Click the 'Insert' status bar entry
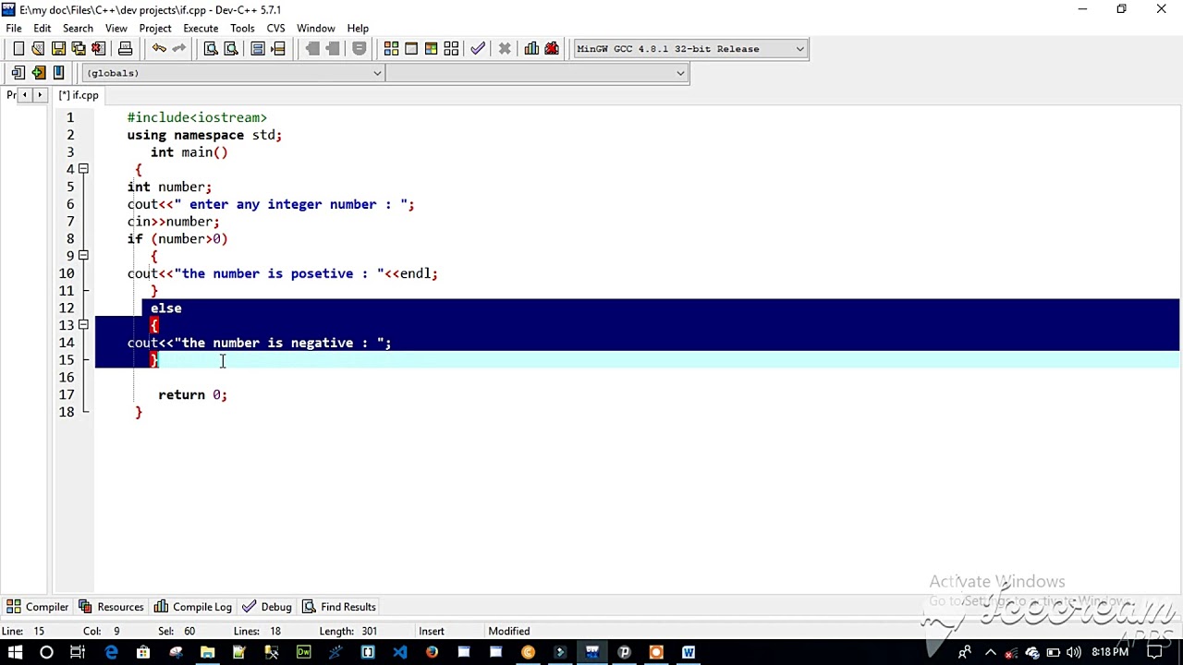 click(432, 632)
